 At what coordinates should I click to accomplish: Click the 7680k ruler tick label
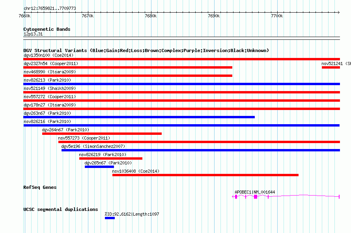151,16
